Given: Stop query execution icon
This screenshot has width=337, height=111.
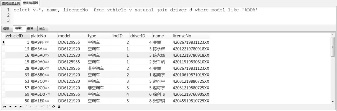Looking at the screenshot, I should (59, 107).
